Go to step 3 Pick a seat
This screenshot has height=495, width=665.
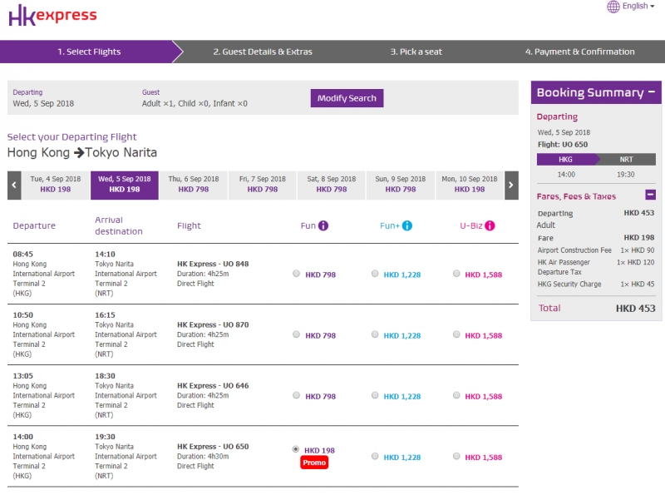[416, 52]
